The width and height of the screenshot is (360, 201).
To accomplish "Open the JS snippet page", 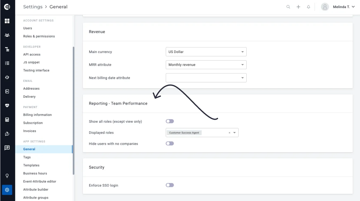I will [31, 62].
